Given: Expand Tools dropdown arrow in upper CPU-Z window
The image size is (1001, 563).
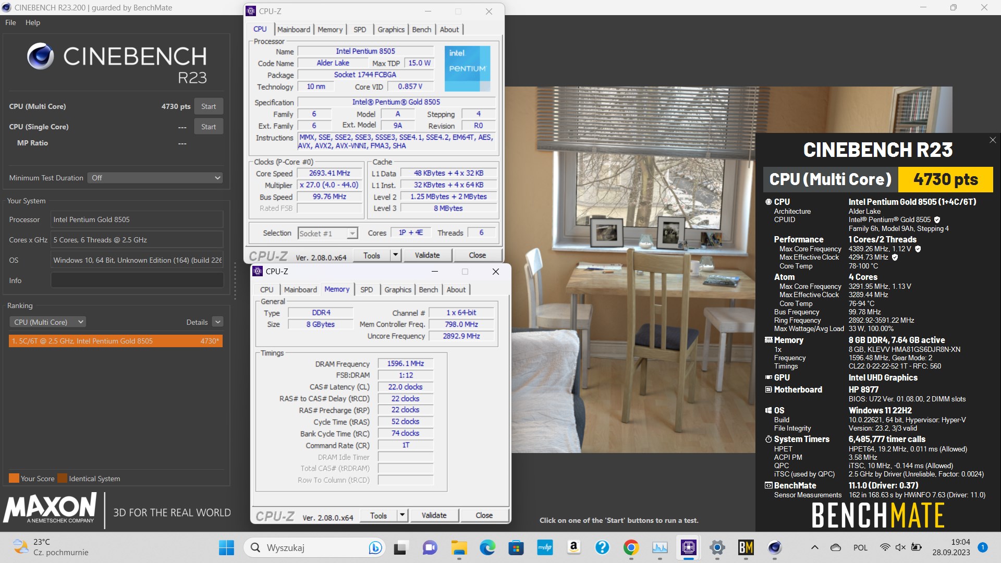Looking at the screenshot, I should [x=396, y=255].
